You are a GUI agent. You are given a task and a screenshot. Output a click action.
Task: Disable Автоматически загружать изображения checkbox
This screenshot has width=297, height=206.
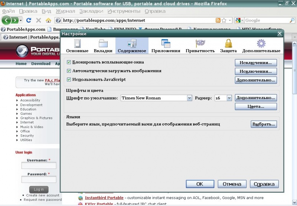coord(69,71)
